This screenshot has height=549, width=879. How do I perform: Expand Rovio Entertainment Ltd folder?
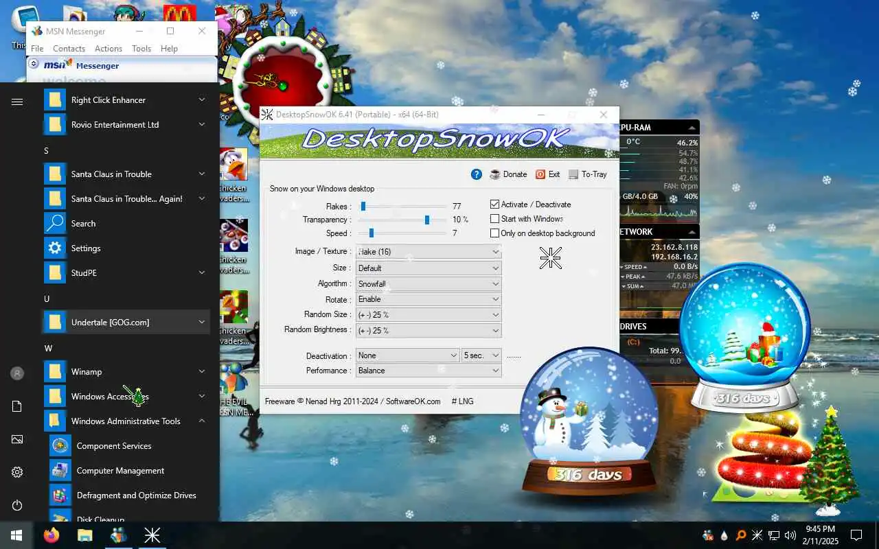tap(126, 125)
